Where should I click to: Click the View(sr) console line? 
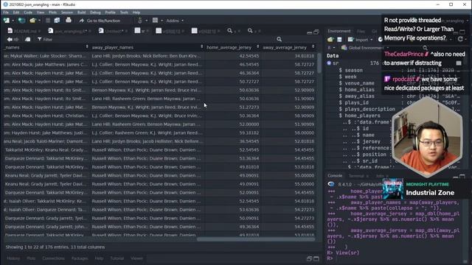[343, 252]
